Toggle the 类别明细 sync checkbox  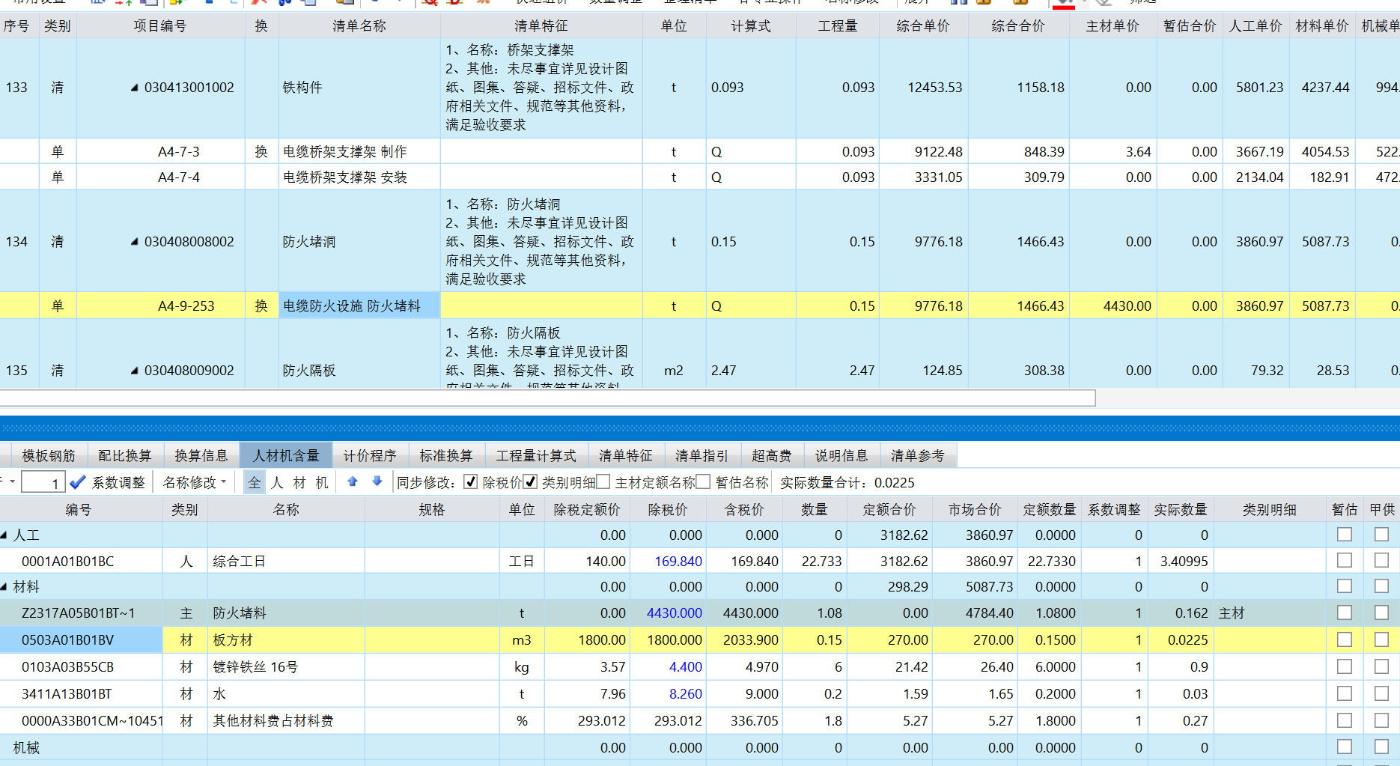tap(530, 481)
